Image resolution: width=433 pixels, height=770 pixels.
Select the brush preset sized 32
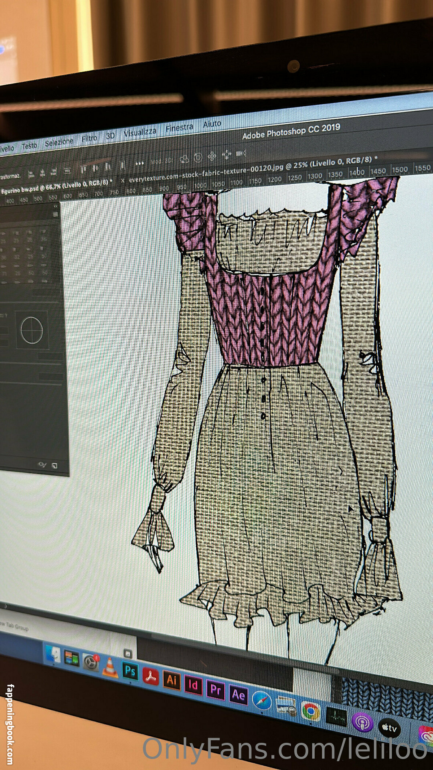point(17,257)
